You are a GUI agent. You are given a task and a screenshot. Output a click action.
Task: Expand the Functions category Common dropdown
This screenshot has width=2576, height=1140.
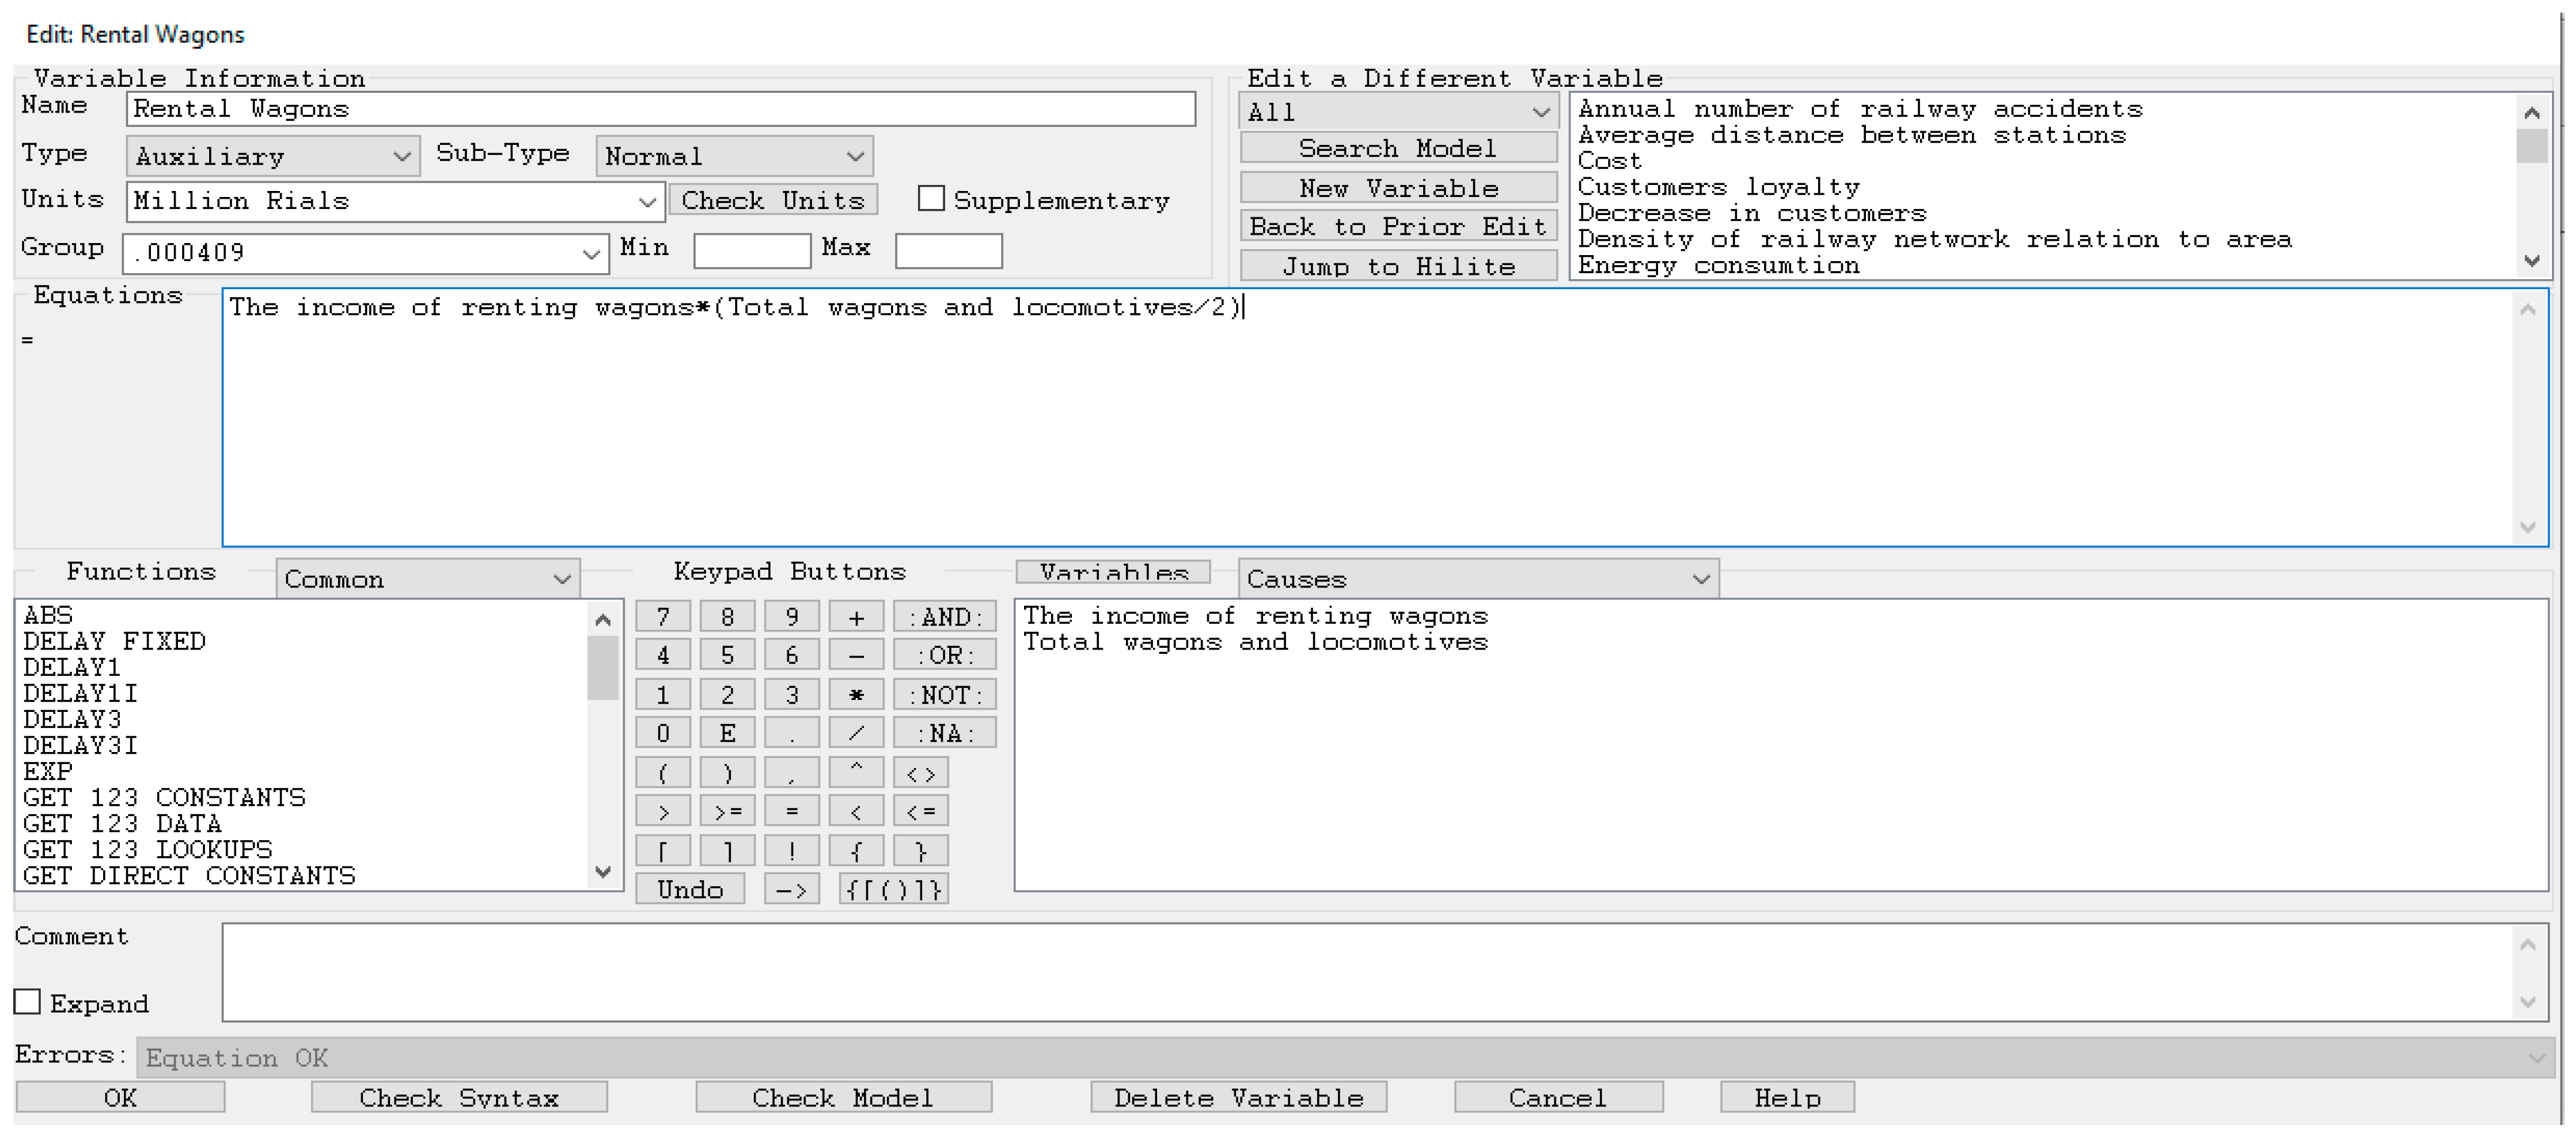pos(427,580)
